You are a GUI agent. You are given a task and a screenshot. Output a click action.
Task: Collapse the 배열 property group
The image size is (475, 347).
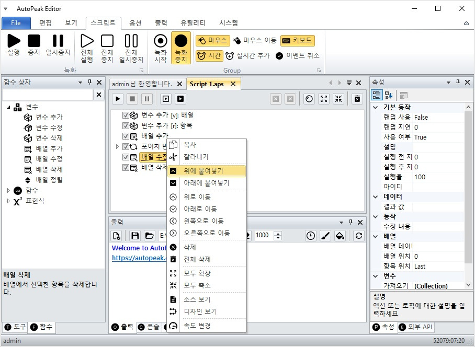(x=375, y=236)
